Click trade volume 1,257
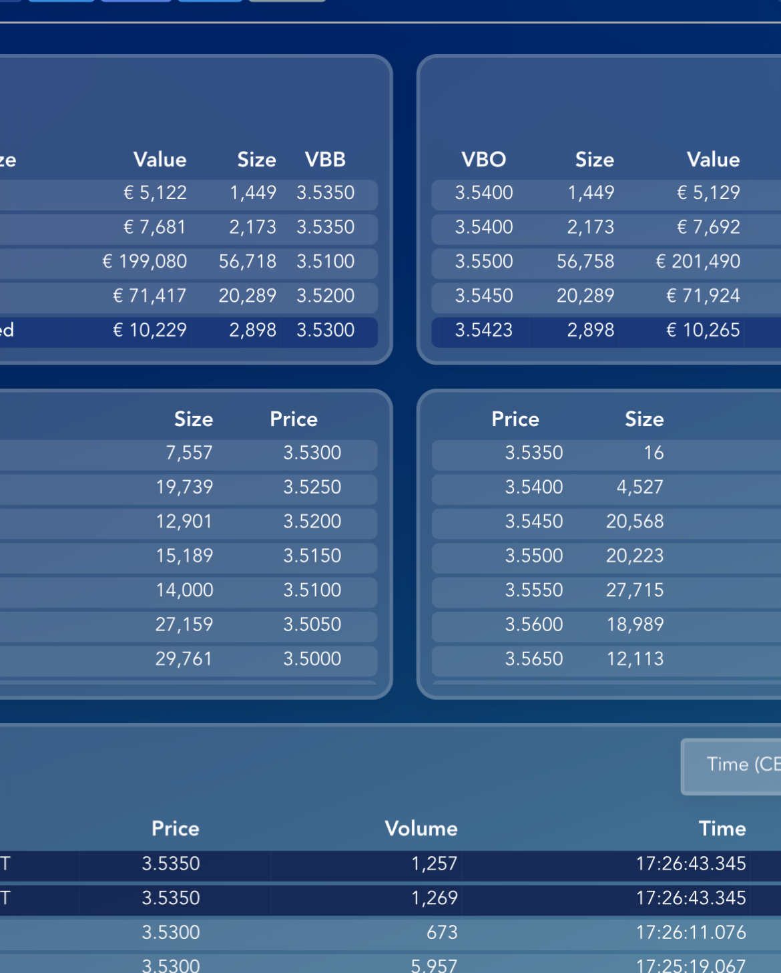 point(434,863)
